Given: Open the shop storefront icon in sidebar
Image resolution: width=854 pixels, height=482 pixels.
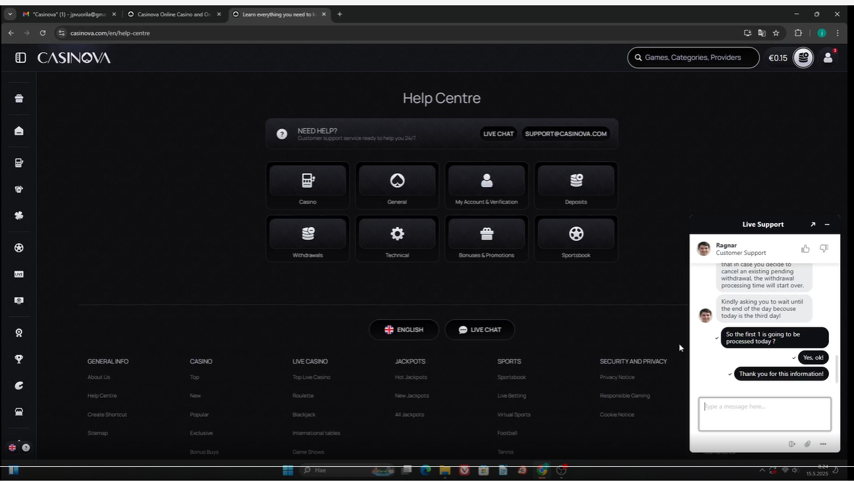Looking at the screenshot, I should coord(19,412).
